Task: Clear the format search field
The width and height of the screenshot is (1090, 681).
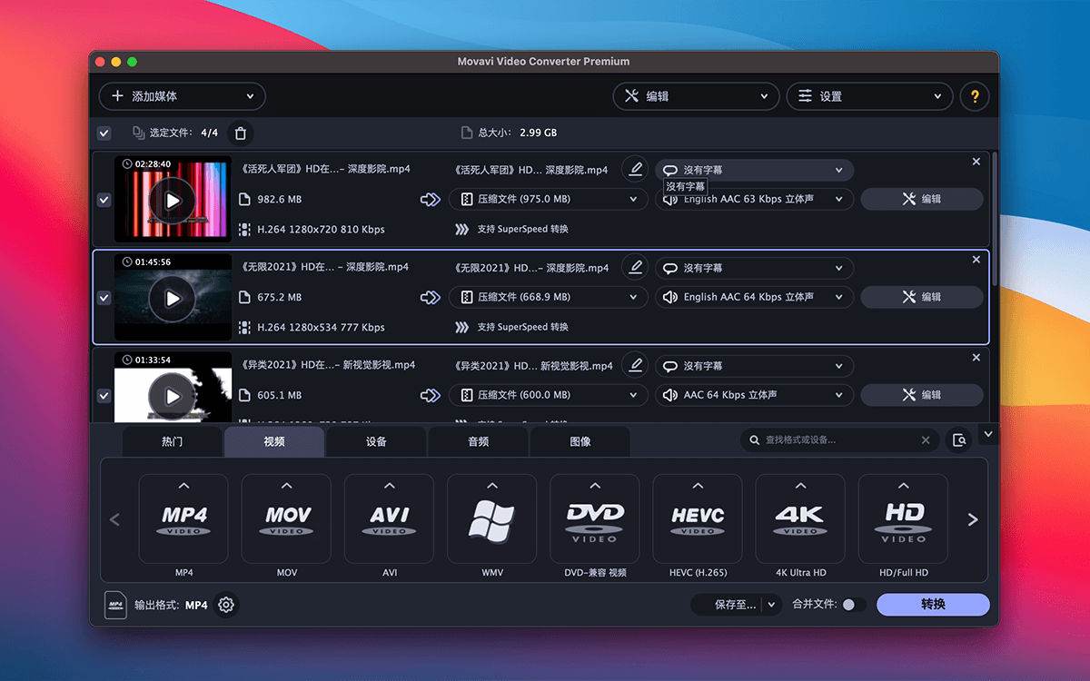Action: click(926, 440)
